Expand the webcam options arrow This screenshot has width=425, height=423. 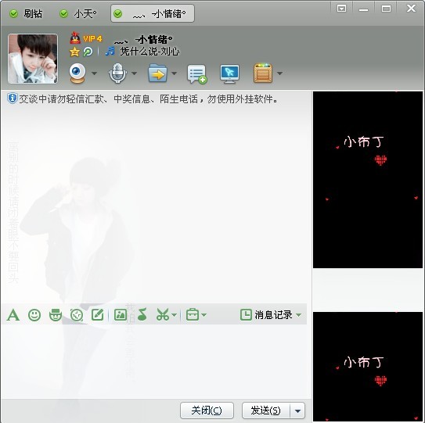click(x=94, y=73)
